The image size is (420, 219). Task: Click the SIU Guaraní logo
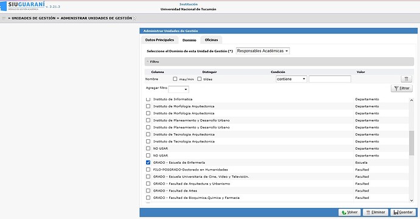pos(23,6)
